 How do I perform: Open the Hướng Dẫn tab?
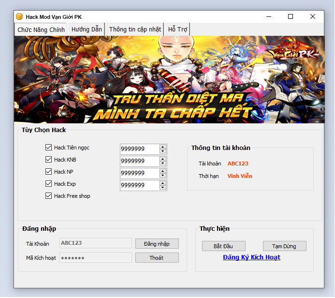click(87, 30)
